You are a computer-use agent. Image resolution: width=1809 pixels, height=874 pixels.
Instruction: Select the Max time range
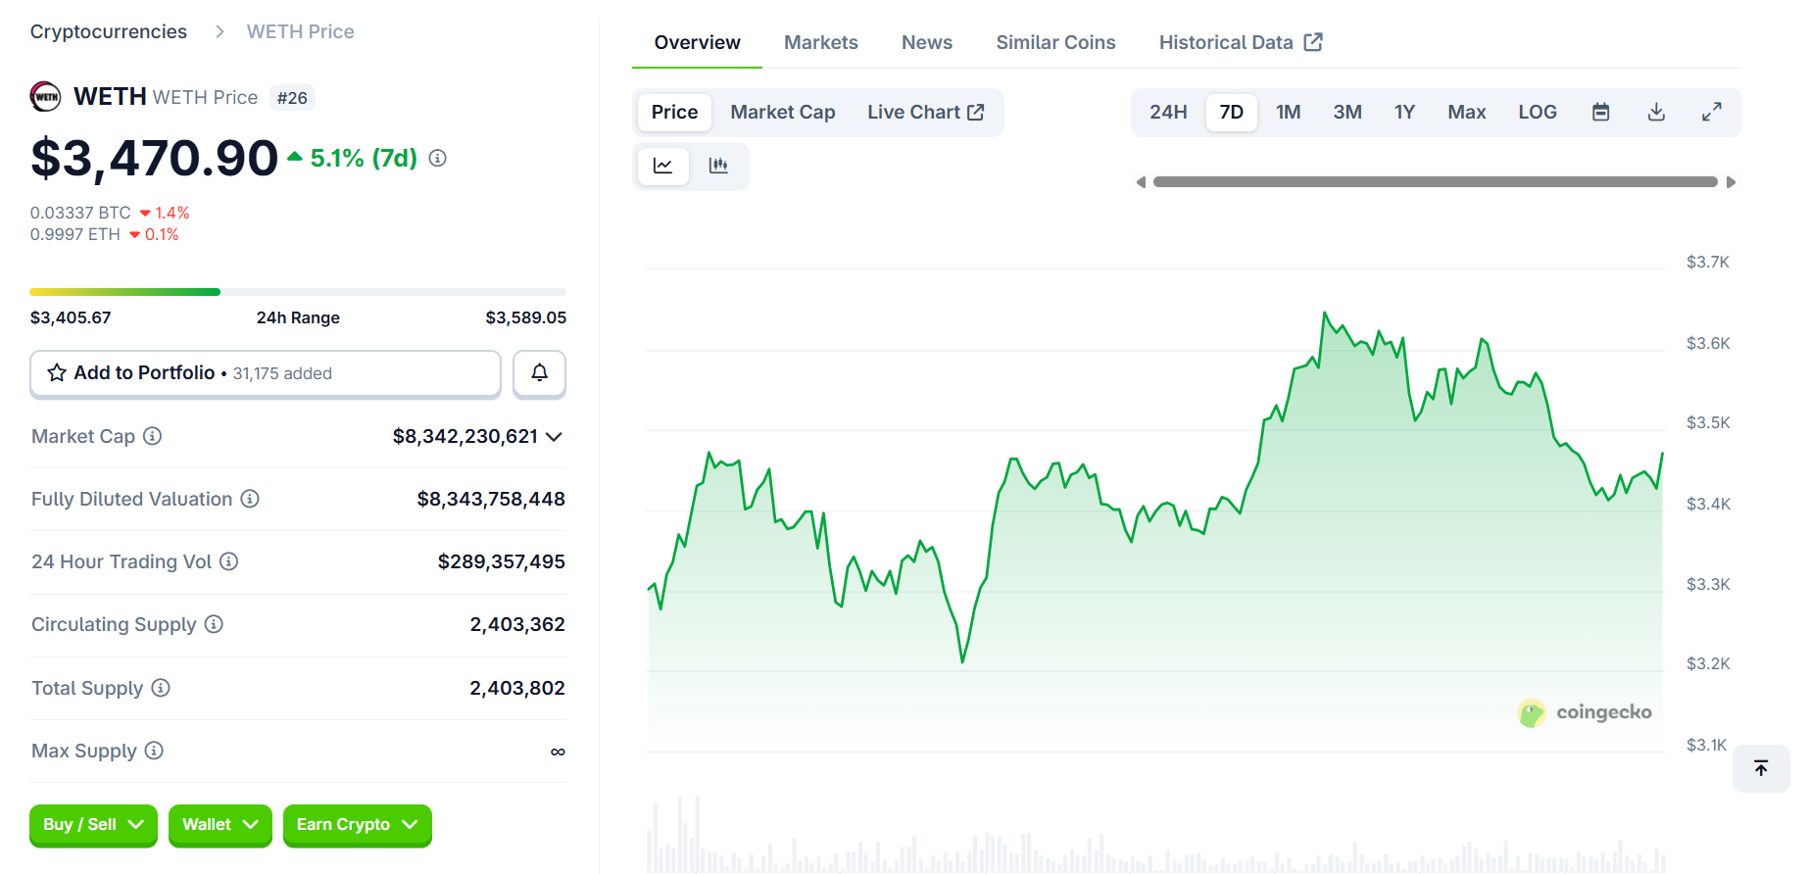1467,112
